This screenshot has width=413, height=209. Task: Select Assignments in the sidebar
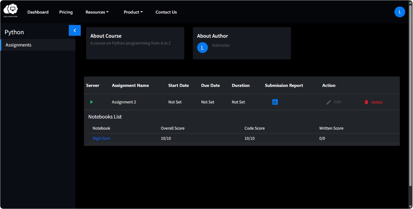(x=38, y=45)
